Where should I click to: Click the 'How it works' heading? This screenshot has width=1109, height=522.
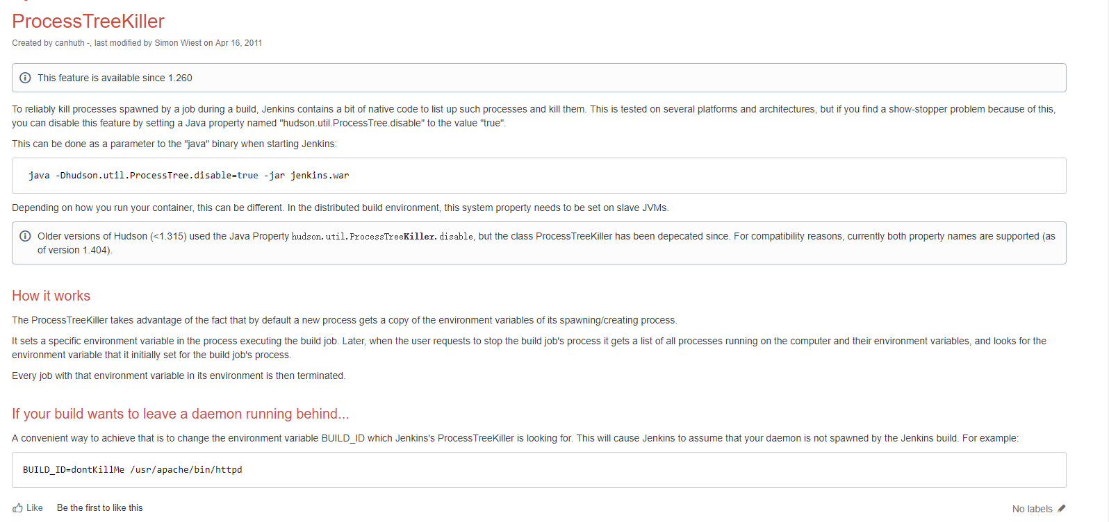click(x=51, y=296)
